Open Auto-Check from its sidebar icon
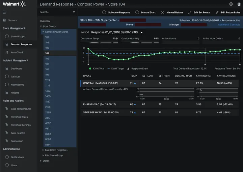This screenshot has height=172, width=243. (x=7, y=52)
